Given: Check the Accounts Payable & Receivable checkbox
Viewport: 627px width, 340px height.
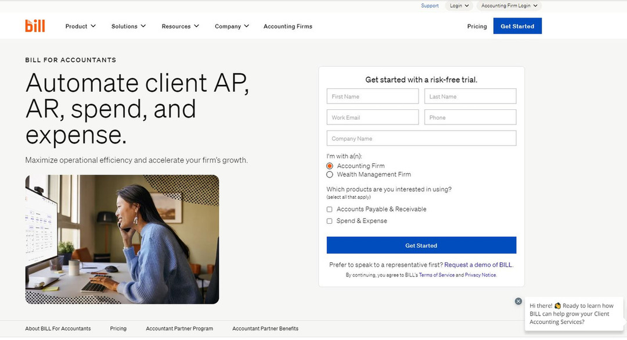Looking at the screenshot, I should point(330,209).
